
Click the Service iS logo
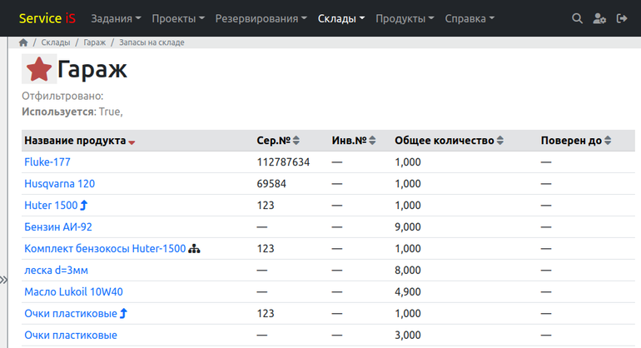(x=47, y=18)
